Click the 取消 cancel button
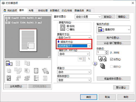136x102 pixels. click(107, 97)
